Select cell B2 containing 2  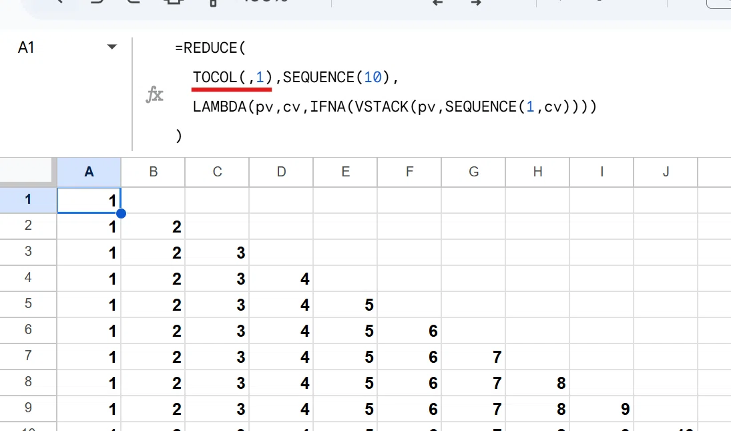click(x=153, y=227)
